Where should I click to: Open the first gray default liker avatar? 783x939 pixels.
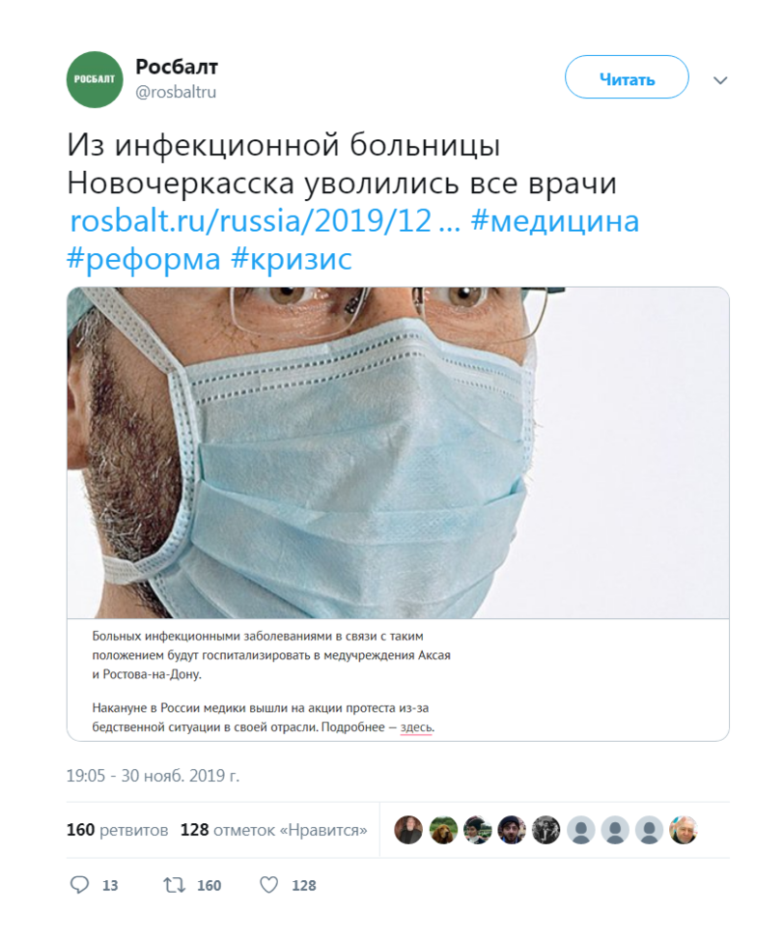click(580, 830)
